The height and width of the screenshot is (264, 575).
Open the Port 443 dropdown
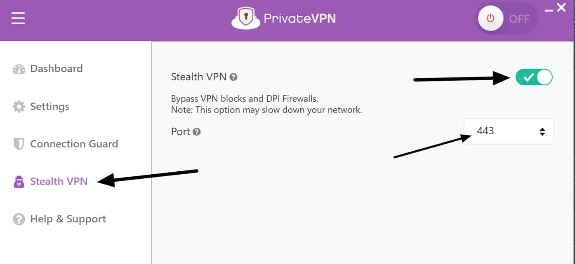pos(508,131)
